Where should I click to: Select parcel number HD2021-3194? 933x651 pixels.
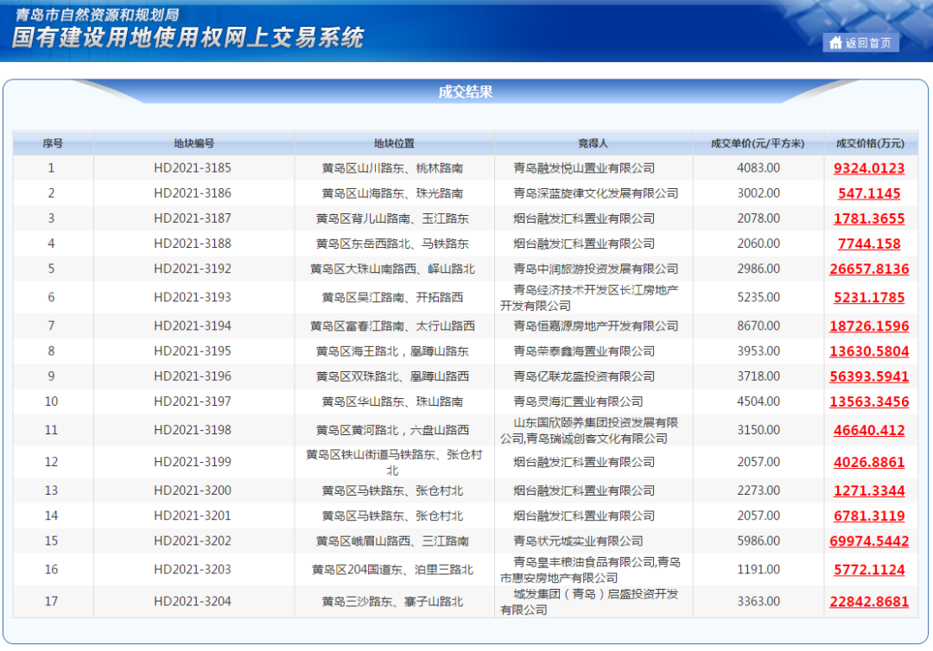(x=192, y=325)
